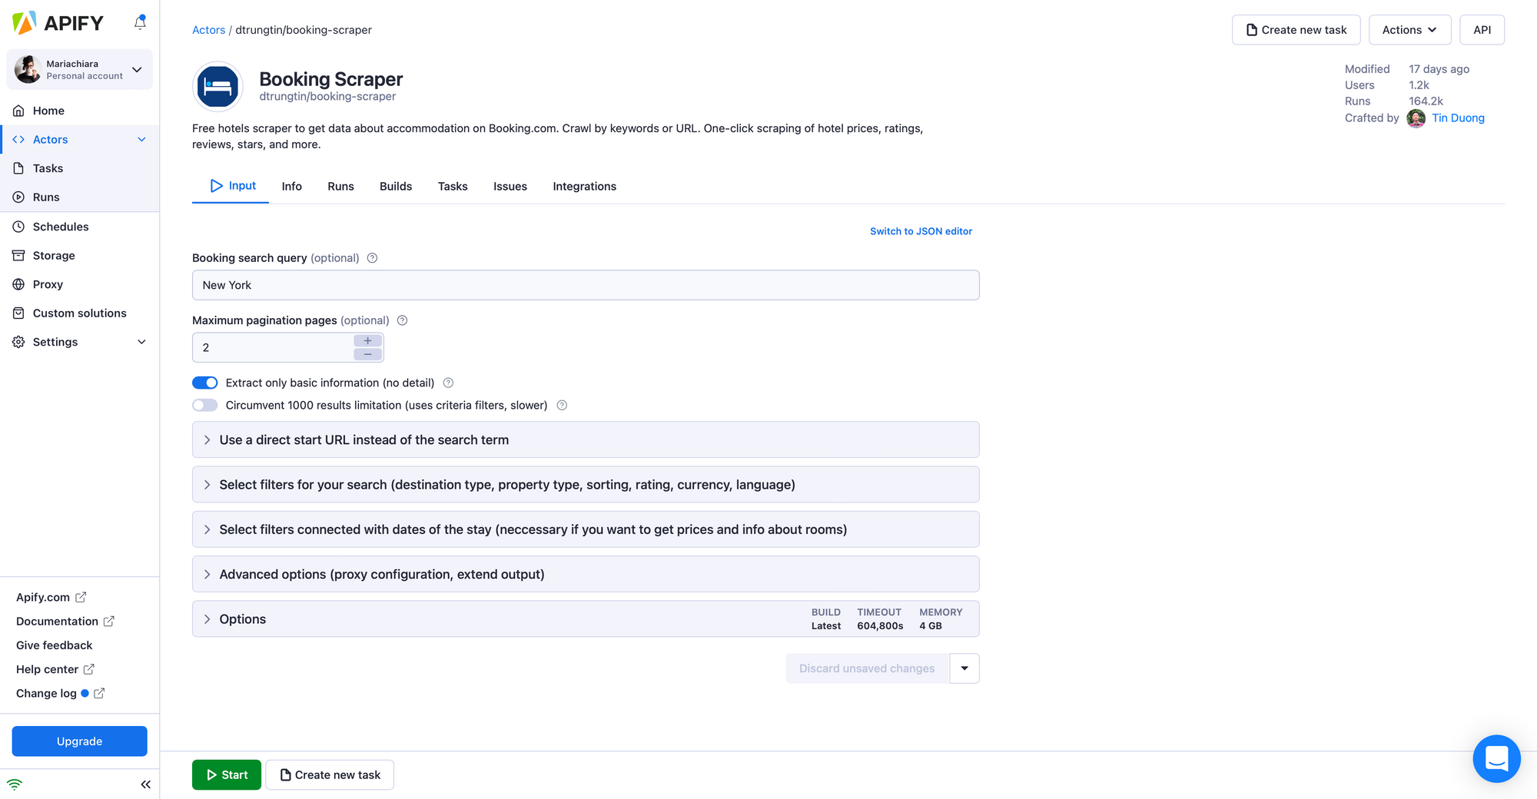
Task: Click Give feedback link
Action: click(x=54, y=645)
